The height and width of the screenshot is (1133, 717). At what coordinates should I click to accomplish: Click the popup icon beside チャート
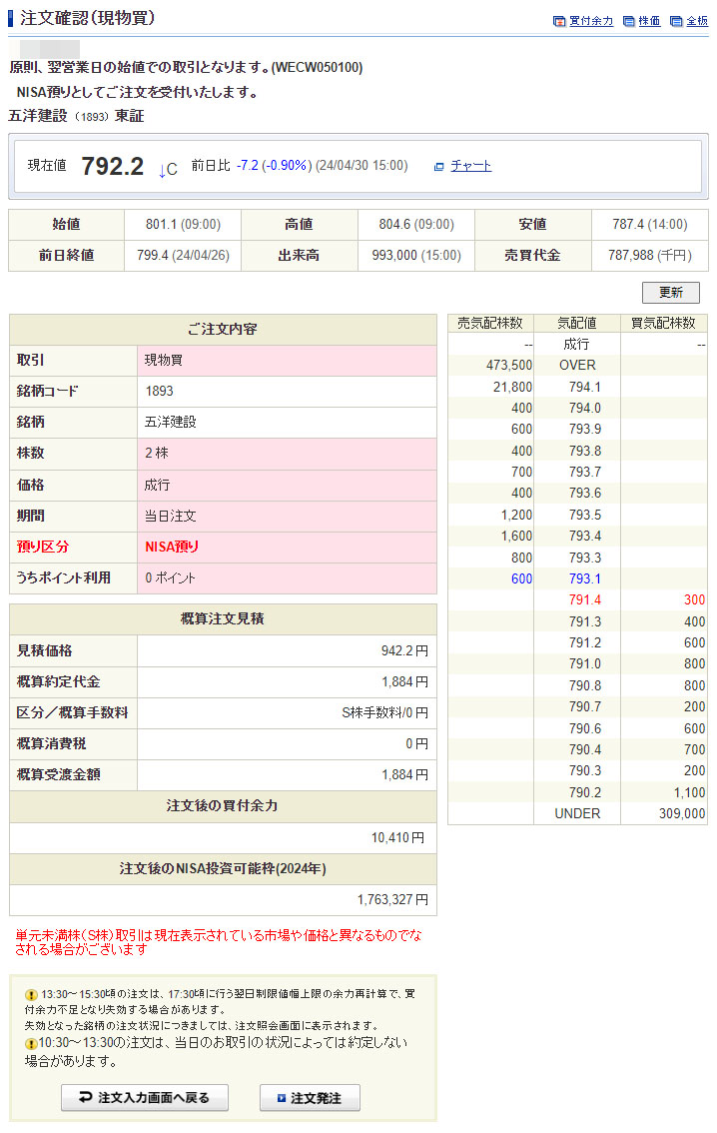point(438,167)
